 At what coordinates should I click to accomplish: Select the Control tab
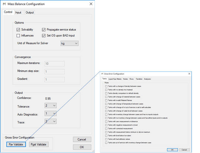pyautogui.click(x=8, y=12)
